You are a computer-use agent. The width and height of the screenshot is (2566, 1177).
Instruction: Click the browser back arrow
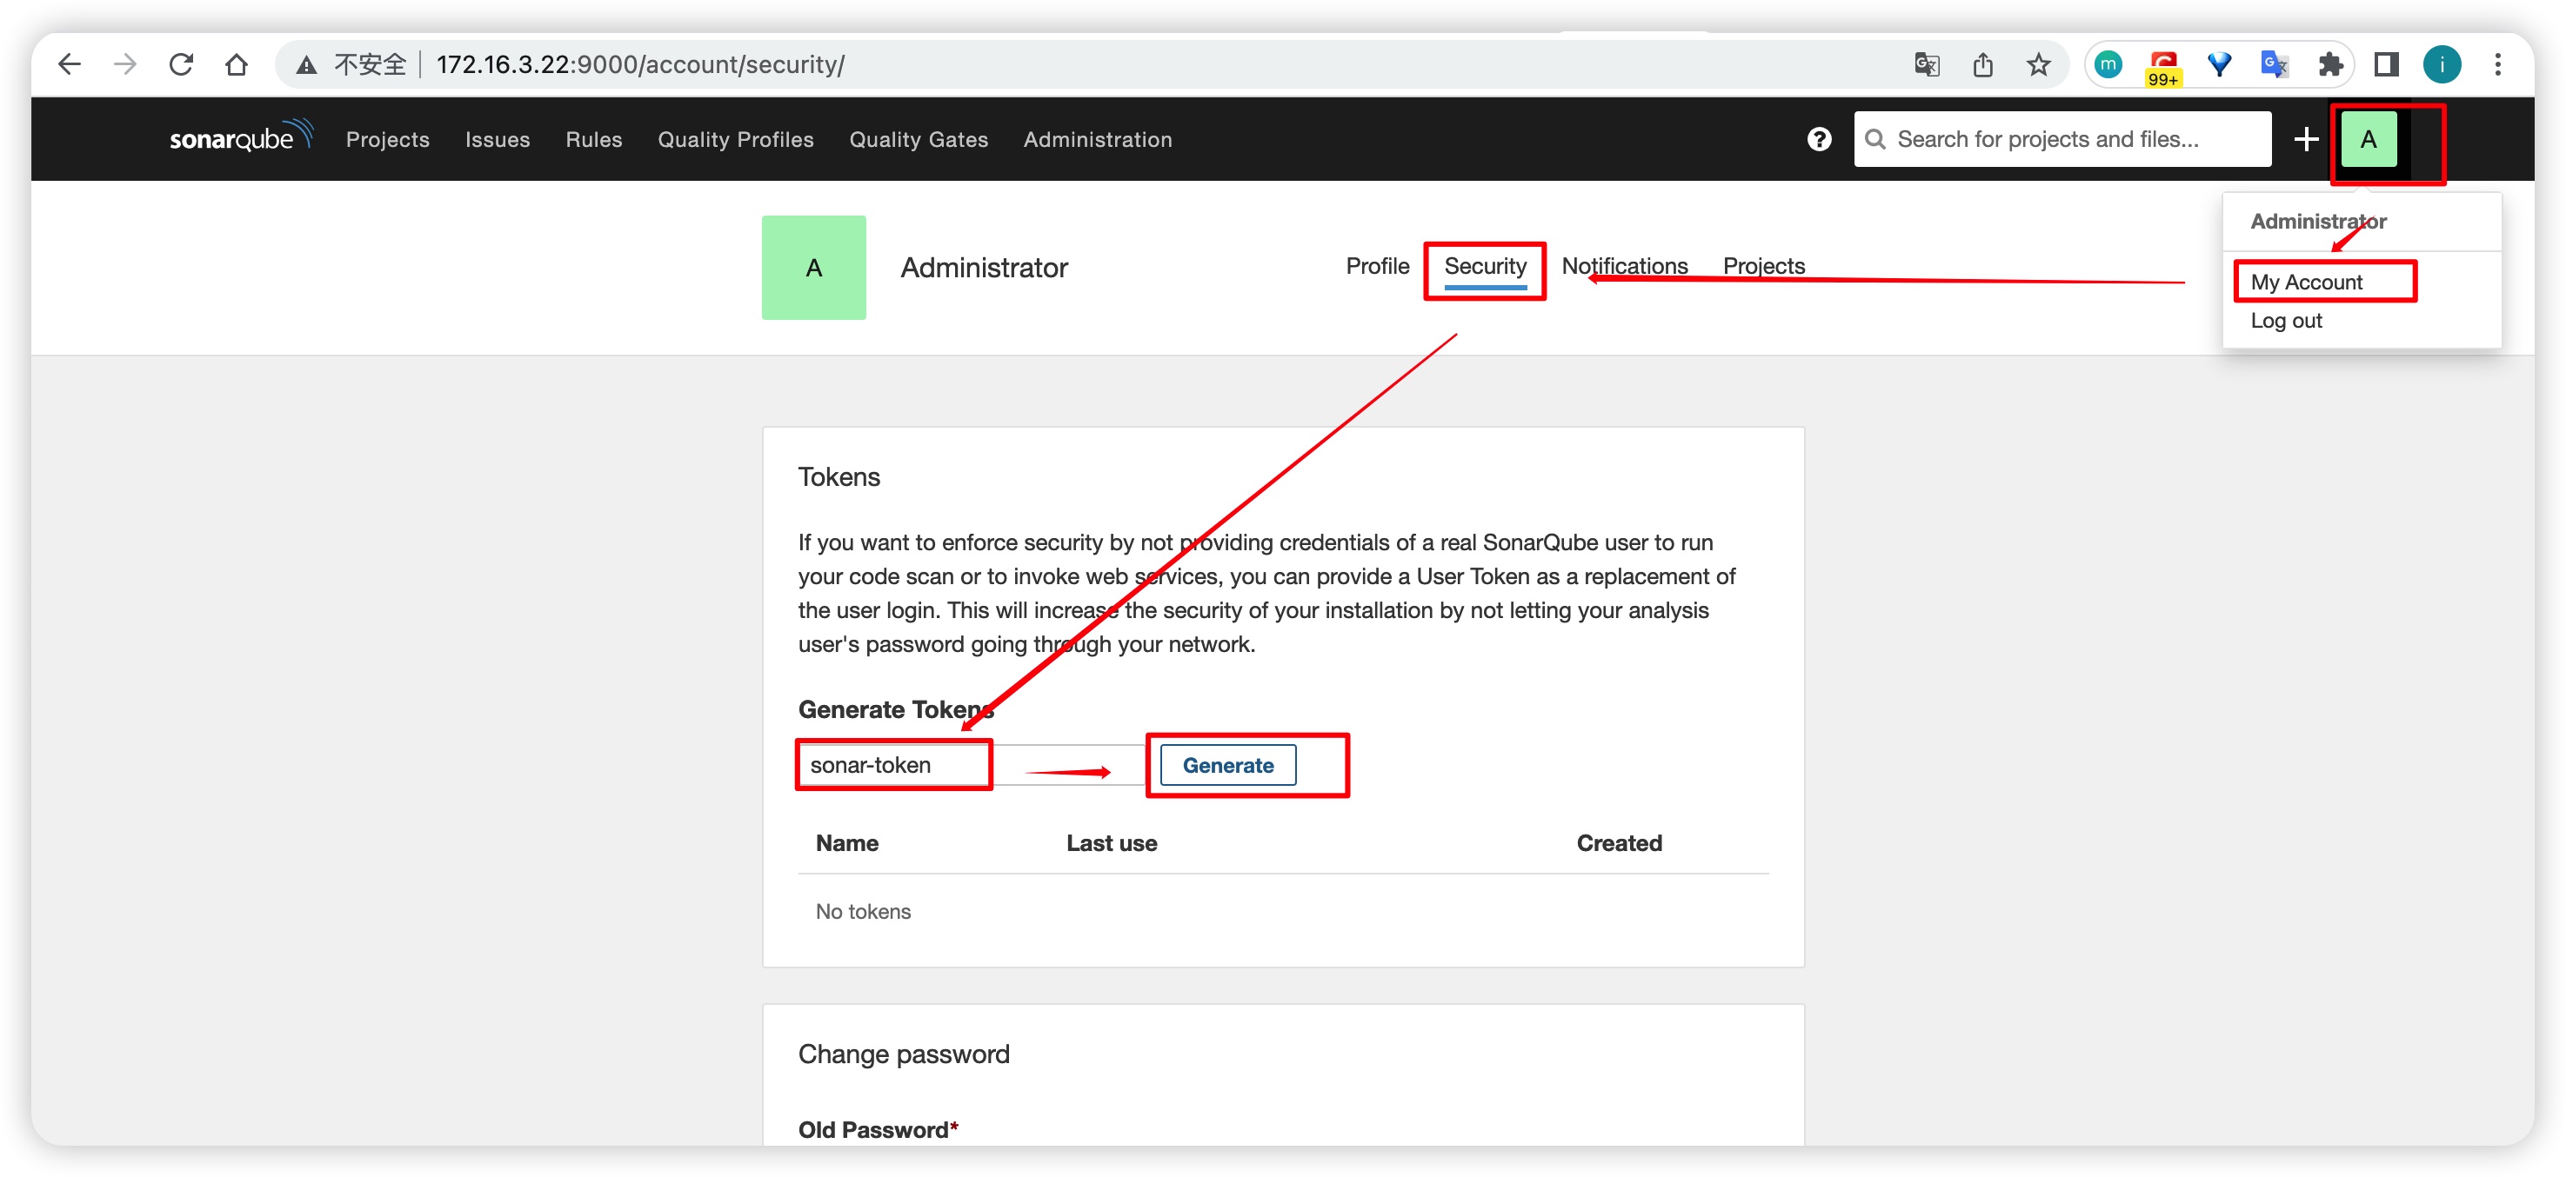70,64
